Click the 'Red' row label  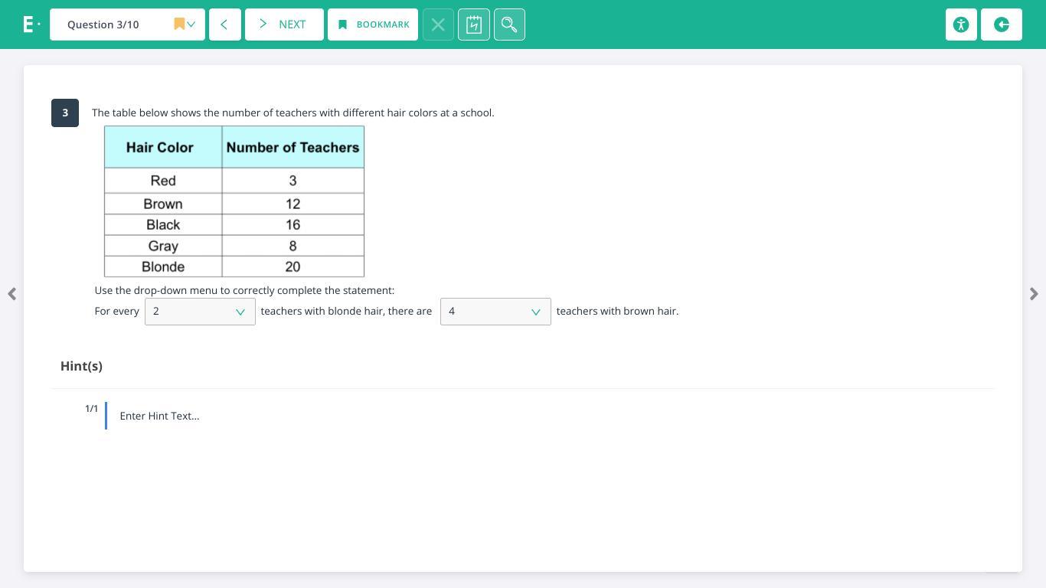pos(163,181)
